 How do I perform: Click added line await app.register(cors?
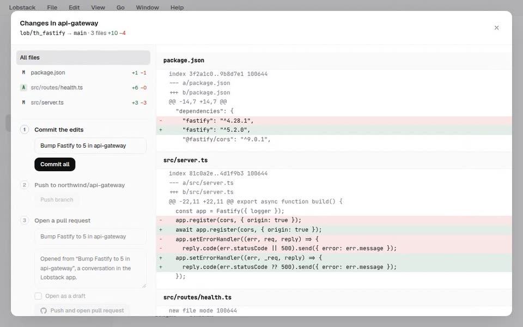pos(334,229)
